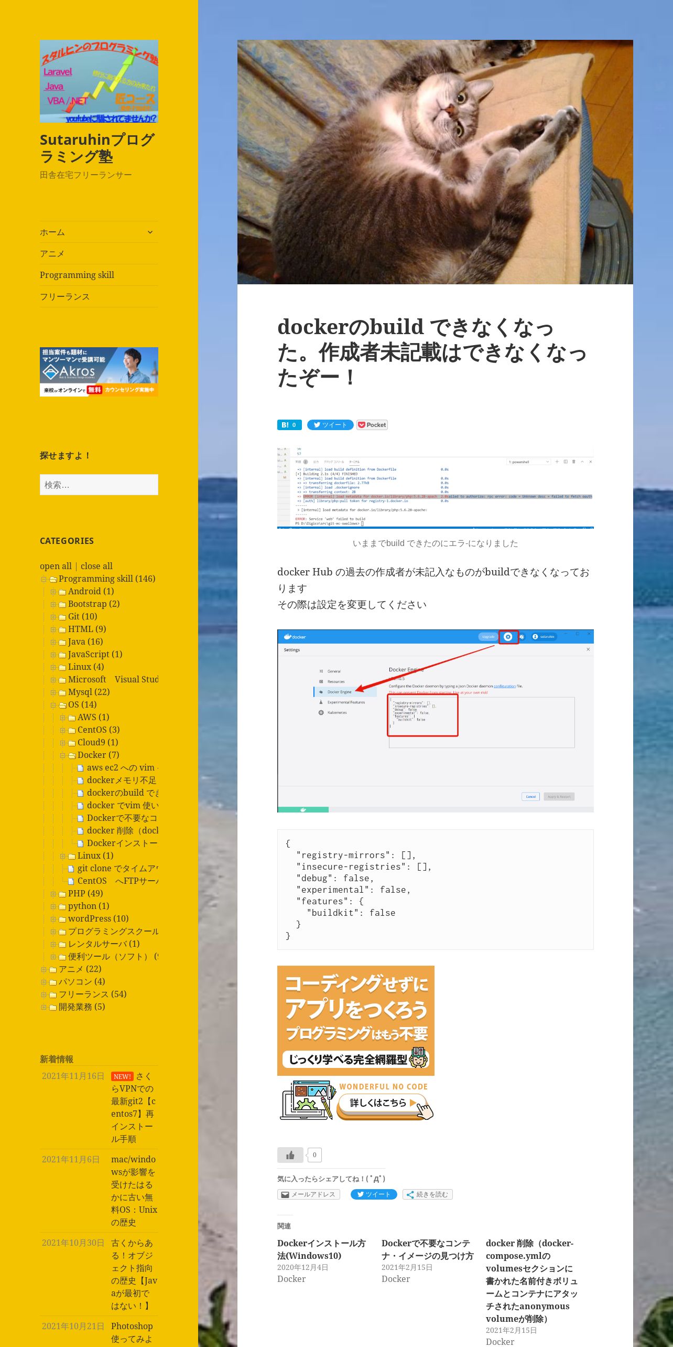Open the AWS (1) category
The image size is (673, 1347).
click(93, 717)
